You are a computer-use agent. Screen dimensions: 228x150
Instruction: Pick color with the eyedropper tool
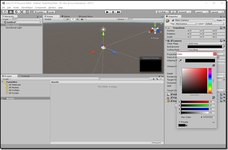pos(180,61)
